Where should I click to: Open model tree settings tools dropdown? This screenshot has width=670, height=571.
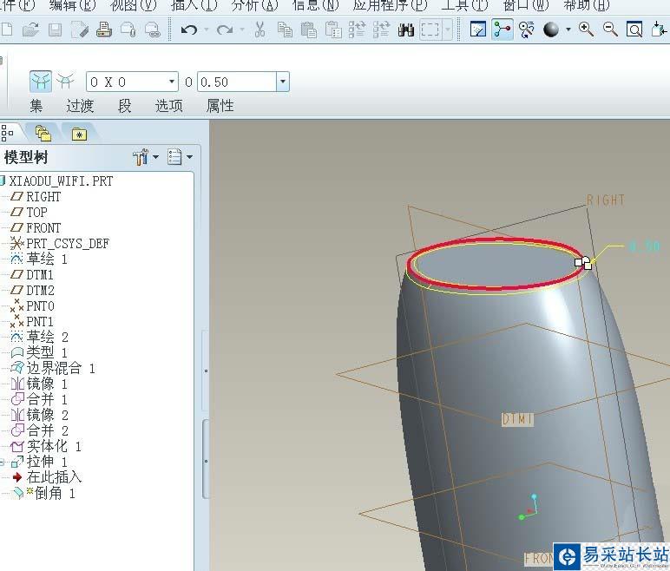145,157
